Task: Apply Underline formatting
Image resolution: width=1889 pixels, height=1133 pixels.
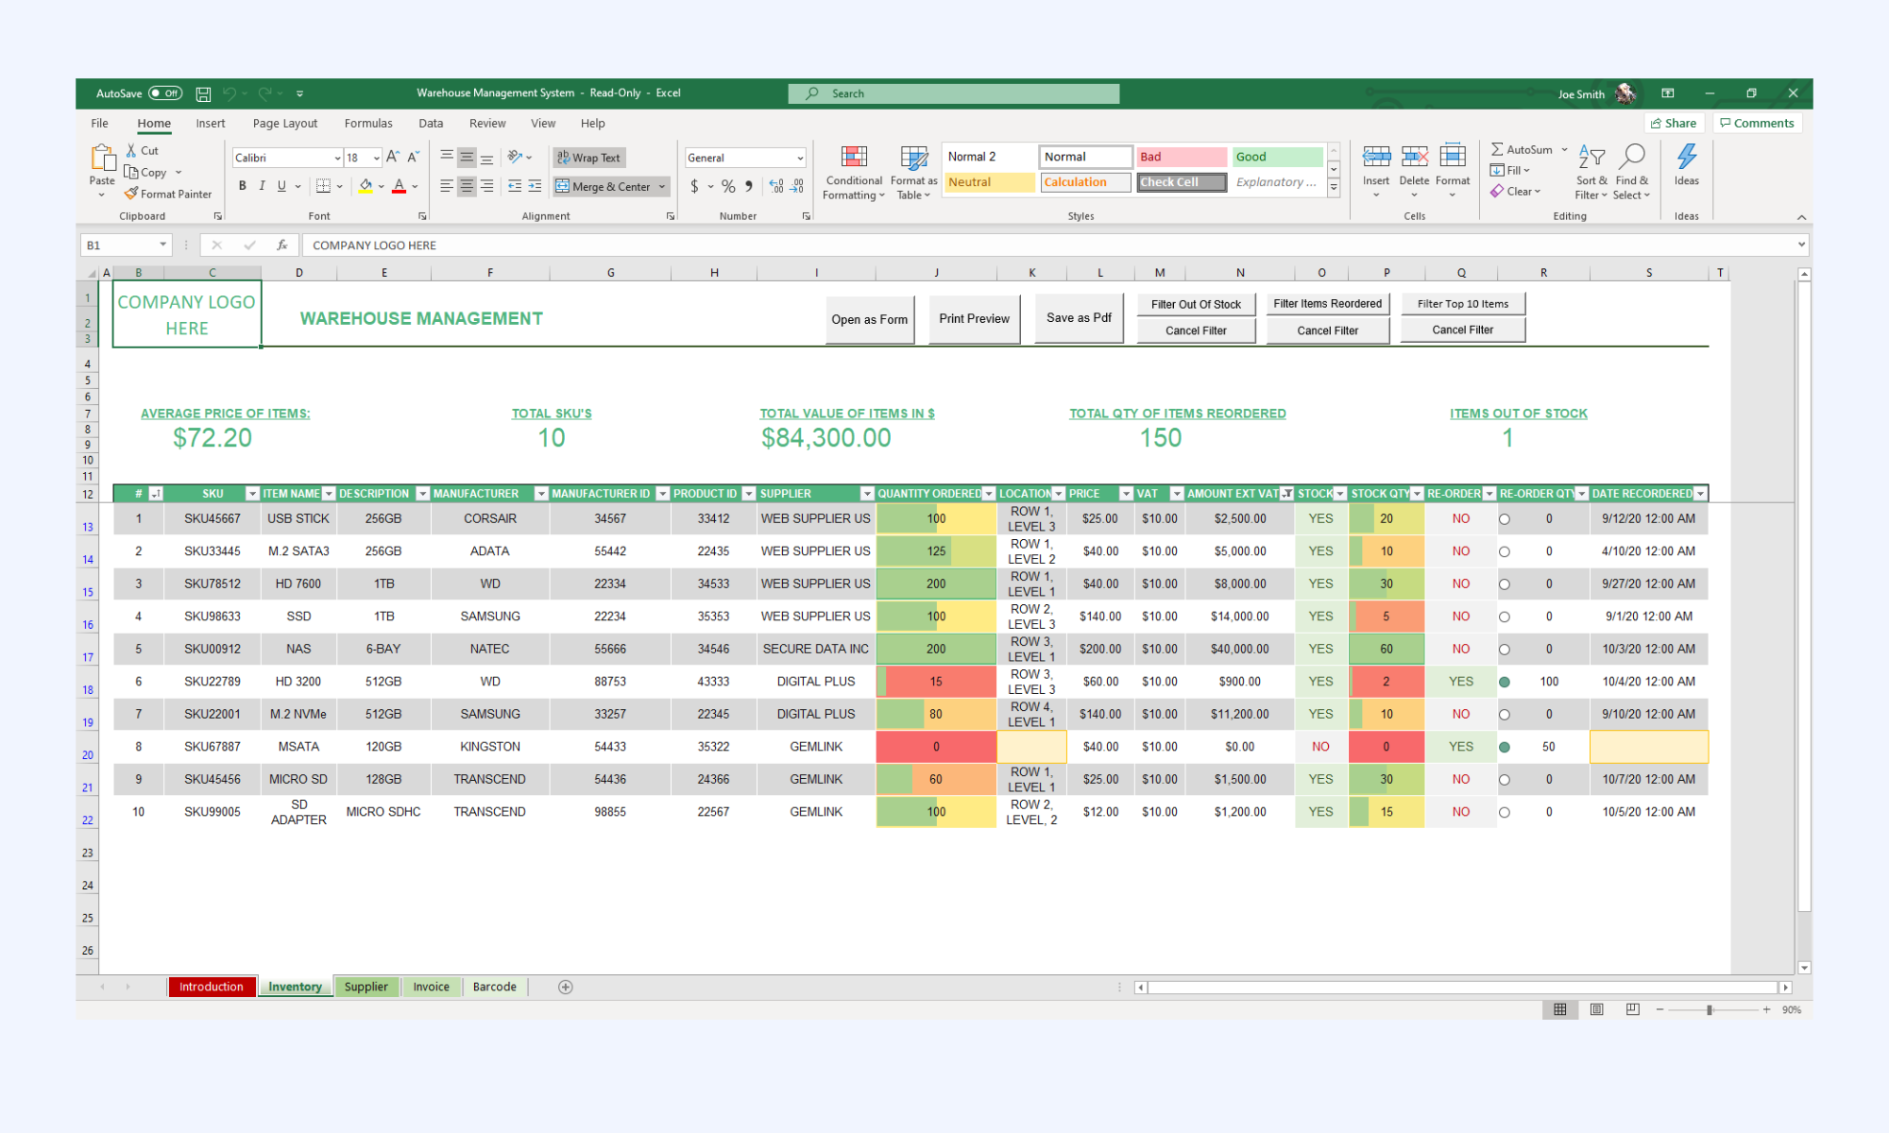Action: (281, 186)
